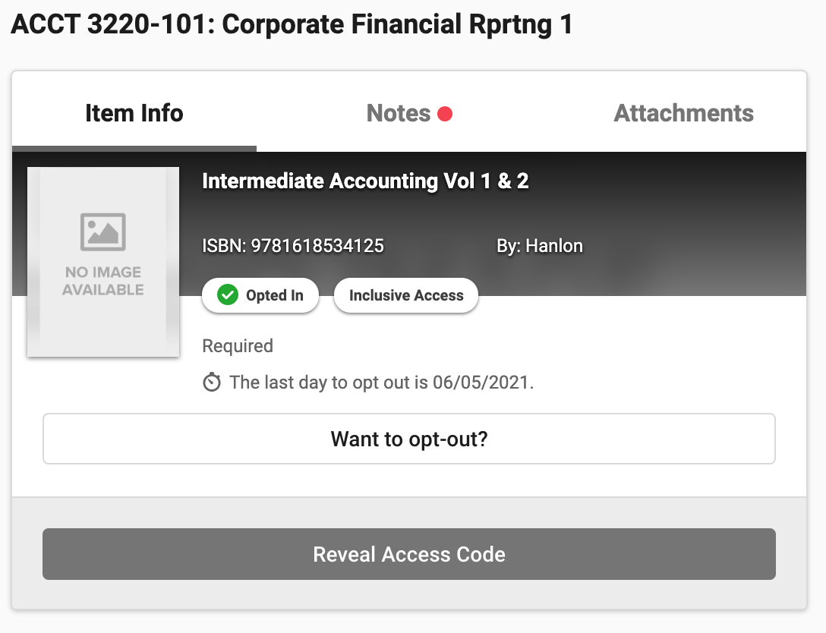Click the red notification dot on Notes
The image size is (826, 633).
coord(445,114)
